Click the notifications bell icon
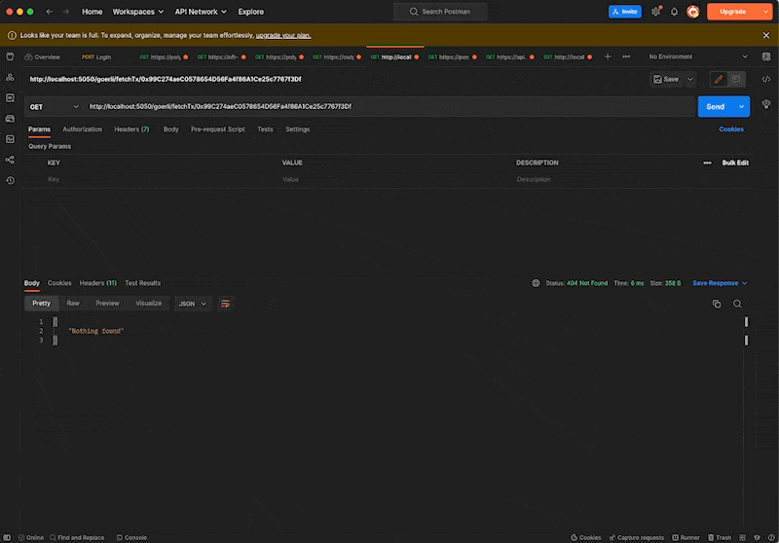The image size is (779, 543). pyautogui.click(x=674, y=12)
